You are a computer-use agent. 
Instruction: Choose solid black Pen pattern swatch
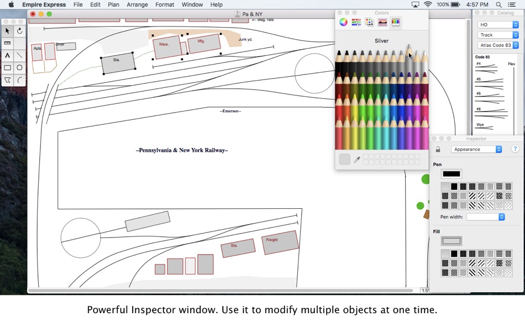[454, 187]
